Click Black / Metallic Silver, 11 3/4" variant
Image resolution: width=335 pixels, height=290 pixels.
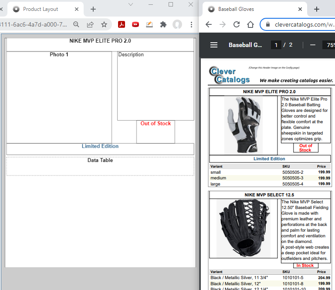click(x=239, y=278)
